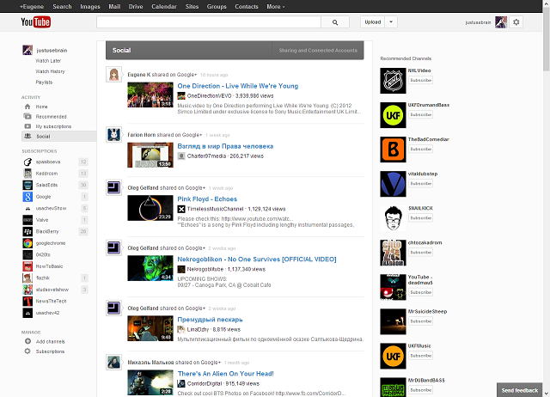Screen dimensions: 550x397
Task: Click into the YouTube search field
Action: pyautogui.click(x=209, y=22)
